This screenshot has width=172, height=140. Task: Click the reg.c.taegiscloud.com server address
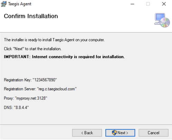[57, 89]
